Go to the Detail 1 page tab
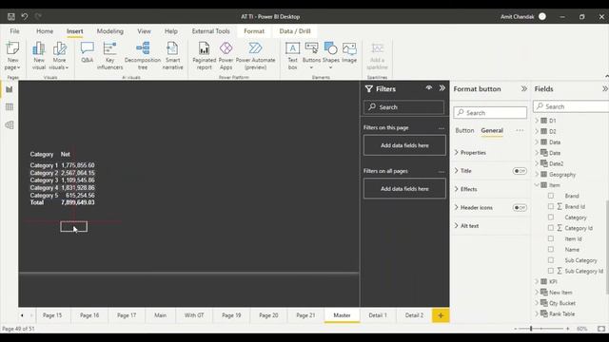609x342 pixels. point(378,315)
